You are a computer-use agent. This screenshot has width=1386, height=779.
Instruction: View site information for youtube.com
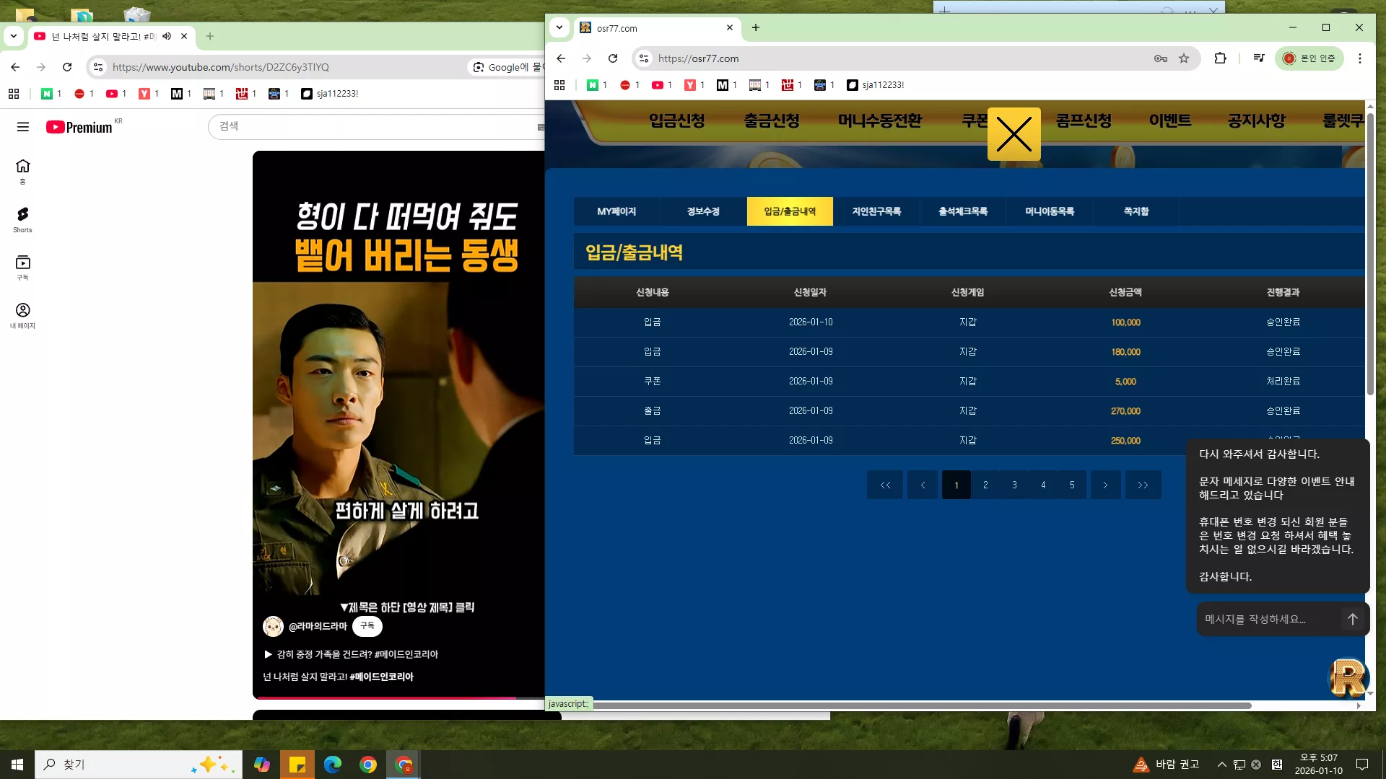pyautogui.click(x=98, y=67)
